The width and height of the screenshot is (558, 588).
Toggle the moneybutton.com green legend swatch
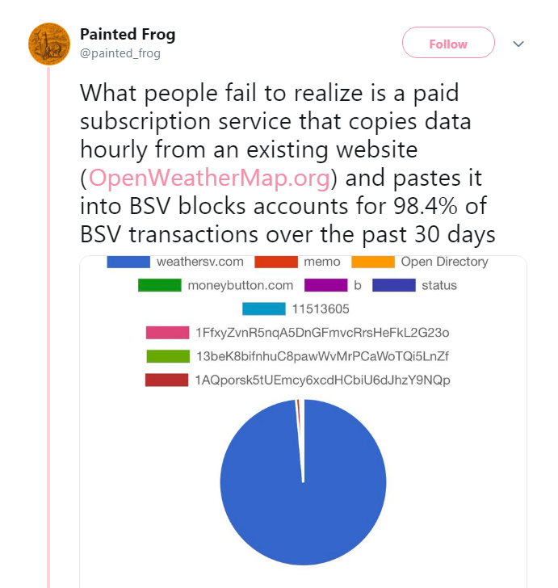point(159,285)
